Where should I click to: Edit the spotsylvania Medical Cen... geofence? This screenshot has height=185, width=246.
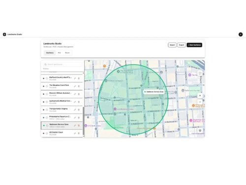pos(75,102)
